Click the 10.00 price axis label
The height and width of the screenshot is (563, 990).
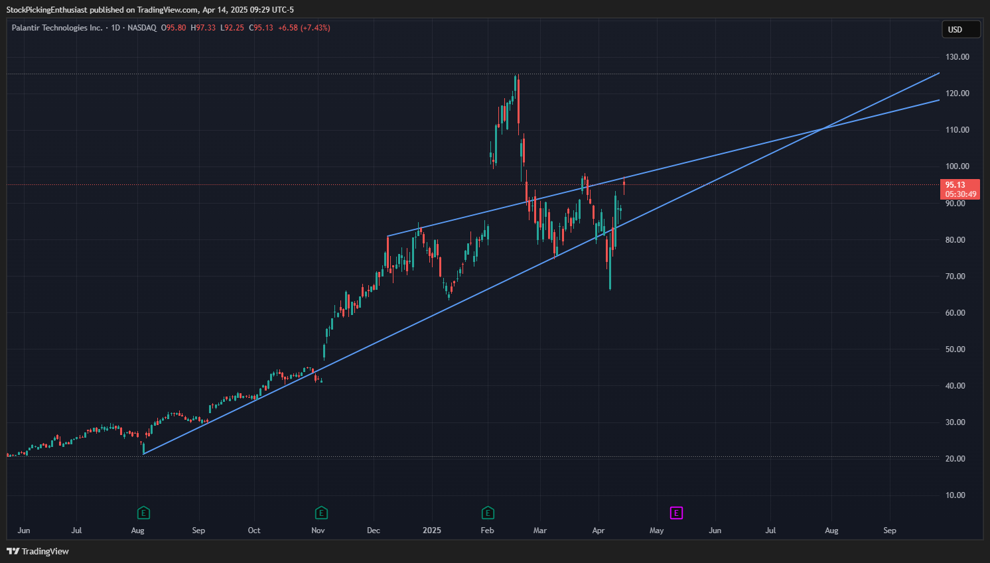(x=955, y=495)
